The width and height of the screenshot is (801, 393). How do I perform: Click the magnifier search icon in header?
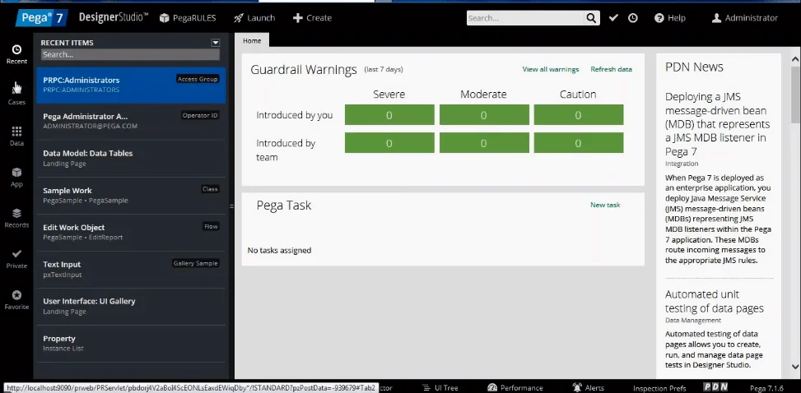(x=592, y=18)
